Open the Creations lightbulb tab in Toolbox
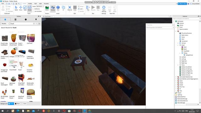Screen dimensions: 201x113 click(x=36, y=19)
